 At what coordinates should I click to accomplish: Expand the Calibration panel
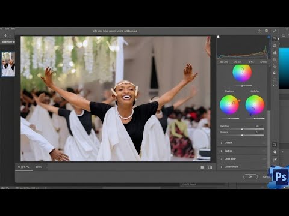pos(242,167)
